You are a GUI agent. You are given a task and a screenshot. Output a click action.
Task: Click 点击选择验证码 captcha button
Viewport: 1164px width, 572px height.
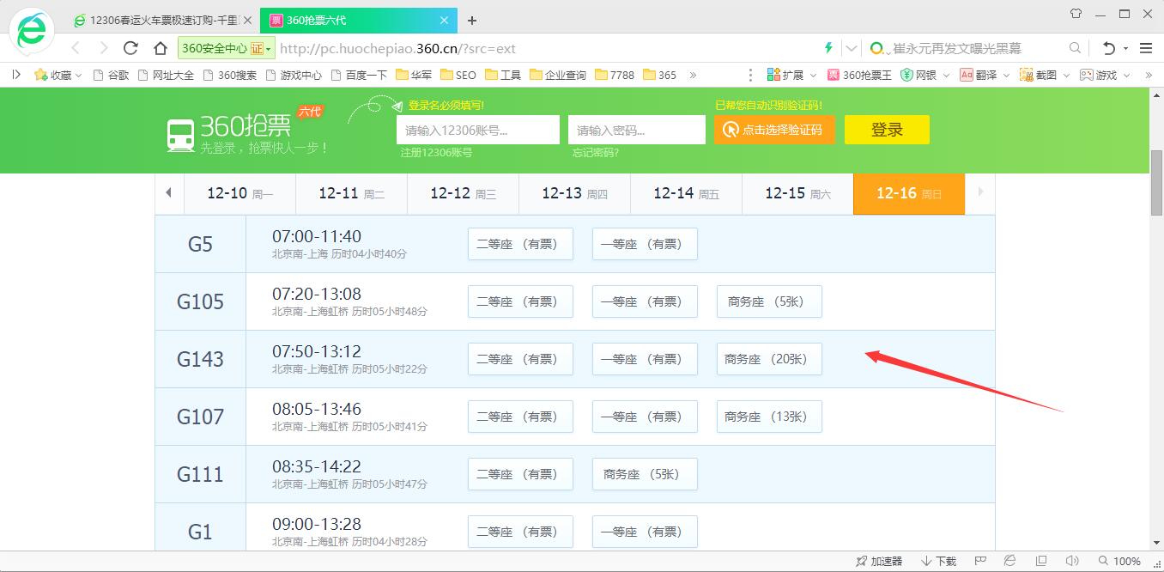[773, 130]
